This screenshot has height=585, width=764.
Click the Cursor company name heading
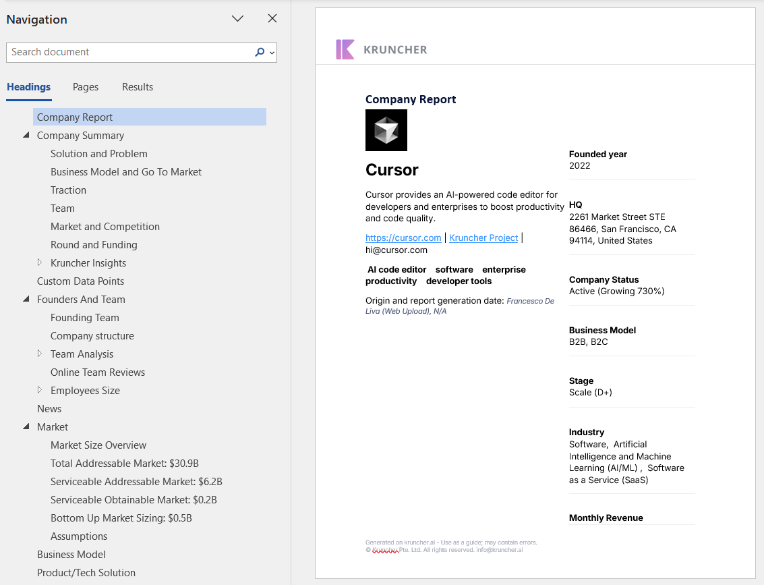coord(392,169)
